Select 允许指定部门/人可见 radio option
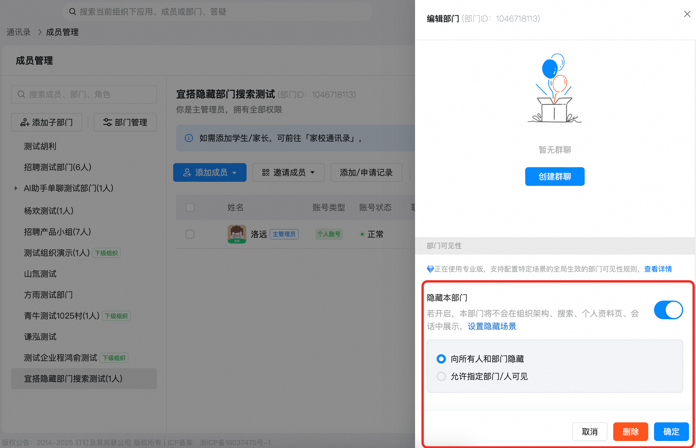This screenshot has width=696, height=448. pyautogui.click(x=441, y=376)
